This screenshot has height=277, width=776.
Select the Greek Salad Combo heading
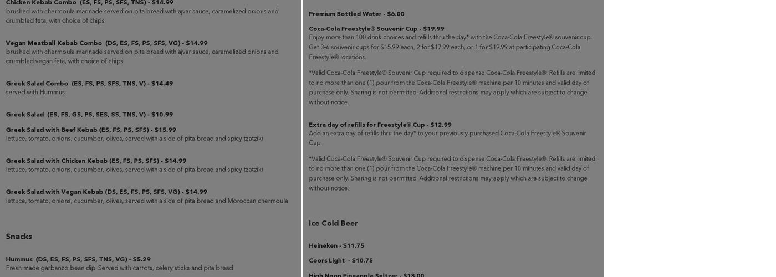[89, 84]
